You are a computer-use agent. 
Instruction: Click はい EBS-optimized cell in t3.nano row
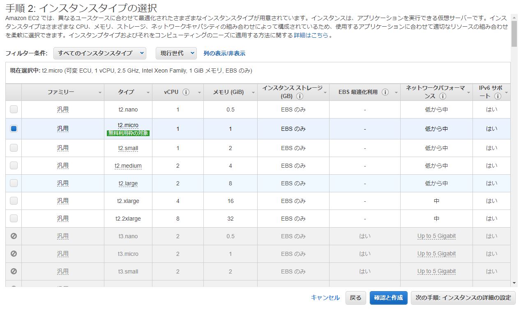click(x=365, y=236)
